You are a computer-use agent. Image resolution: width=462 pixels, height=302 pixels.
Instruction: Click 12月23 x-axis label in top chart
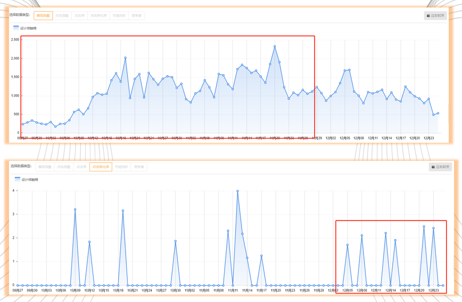[x=428, y=138]
